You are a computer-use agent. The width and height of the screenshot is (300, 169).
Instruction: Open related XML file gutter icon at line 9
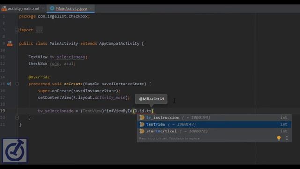(10, 44)
